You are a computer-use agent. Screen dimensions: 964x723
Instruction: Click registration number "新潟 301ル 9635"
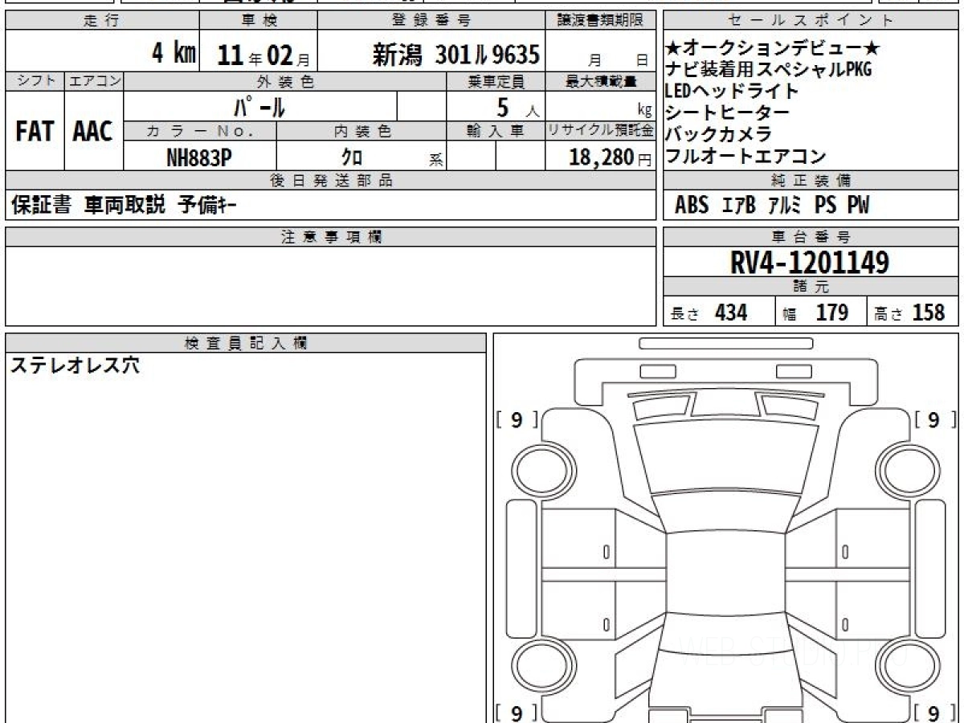click(x=455, y=55)
